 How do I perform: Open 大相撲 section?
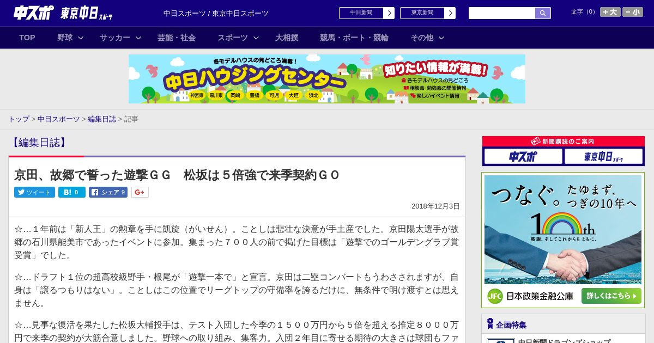(x=287, y=38)
